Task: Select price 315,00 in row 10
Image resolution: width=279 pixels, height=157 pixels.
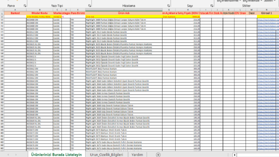Action: (188, 41)
